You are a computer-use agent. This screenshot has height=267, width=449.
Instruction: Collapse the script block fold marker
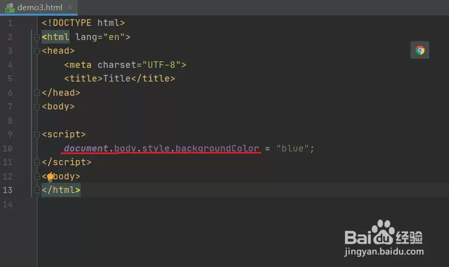click(37, 135)
